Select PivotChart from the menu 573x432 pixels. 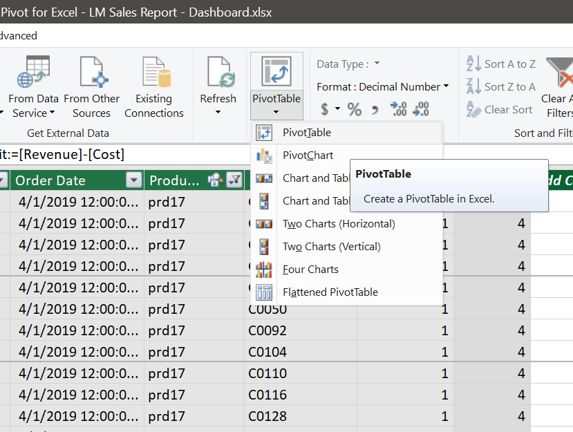308,156
